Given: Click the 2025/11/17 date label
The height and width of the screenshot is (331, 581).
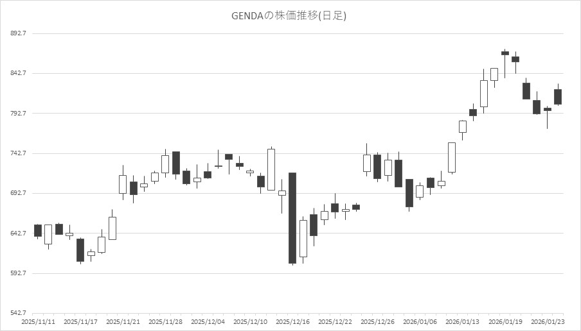Looking at the screenshot, I should (x=80, y=321).
